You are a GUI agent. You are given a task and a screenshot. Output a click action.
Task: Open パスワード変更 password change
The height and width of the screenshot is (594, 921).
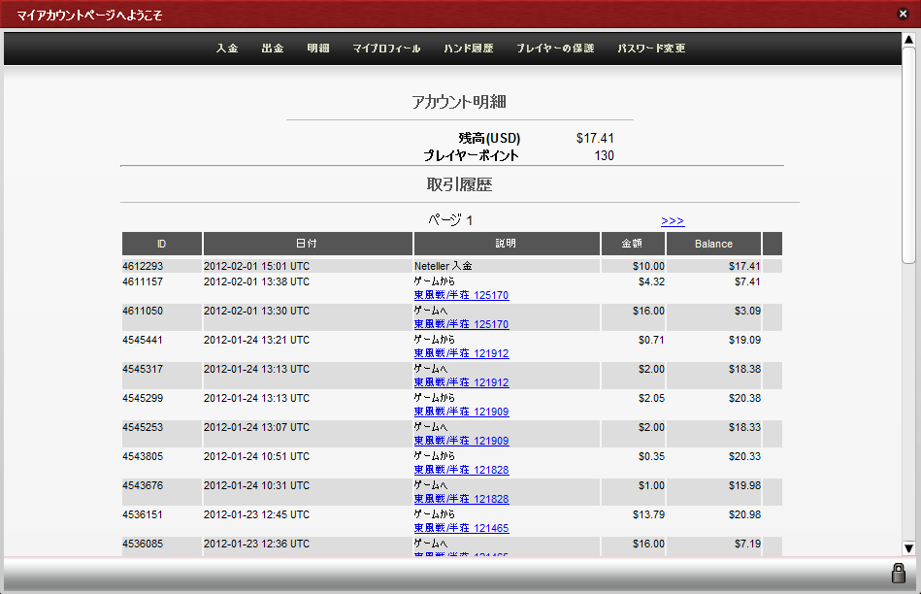[x=651, y=49]
